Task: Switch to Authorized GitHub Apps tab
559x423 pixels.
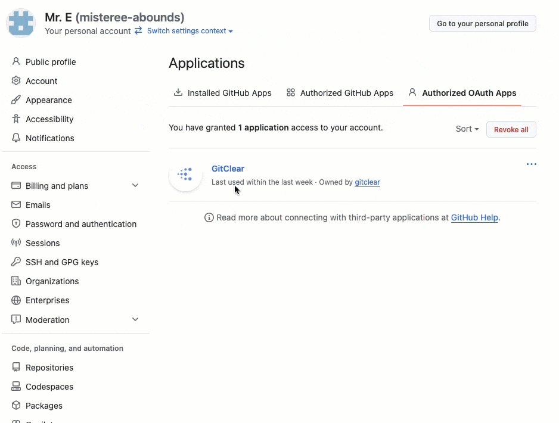Action: point(340,93)
